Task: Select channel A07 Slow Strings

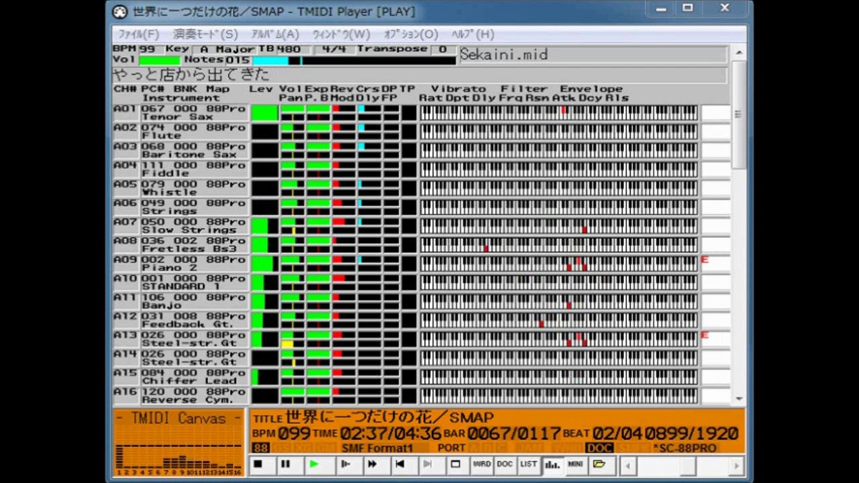Action: click(x=180, y=225)
